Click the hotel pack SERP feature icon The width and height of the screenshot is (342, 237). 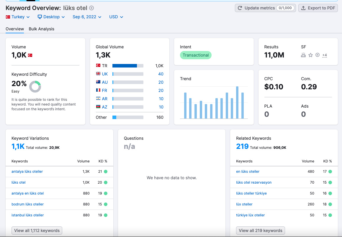click(x=303, y=55)
